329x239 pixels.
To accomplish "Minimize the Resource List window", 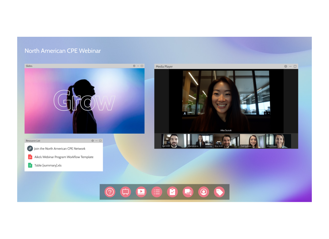I will coord(96,141).
